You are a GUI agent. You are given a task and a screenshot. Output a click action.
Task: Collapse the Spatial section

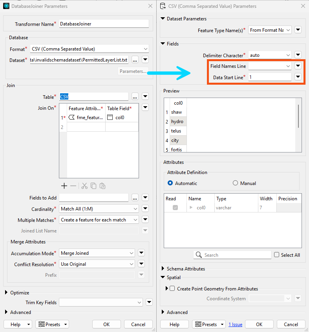pyautogui.click(x=163, y=277)
